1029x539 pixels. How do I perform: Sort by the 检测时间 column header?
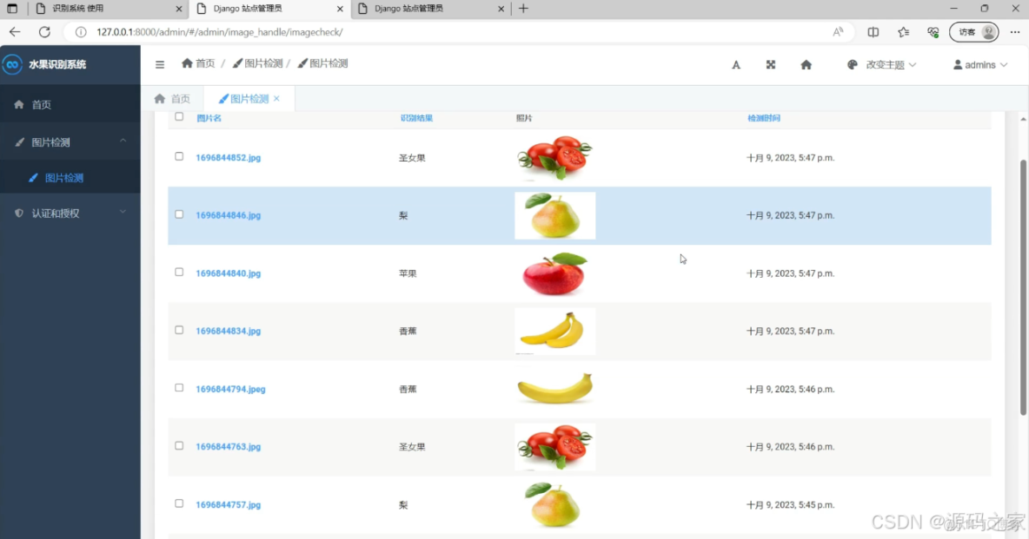tap(762, 117)
